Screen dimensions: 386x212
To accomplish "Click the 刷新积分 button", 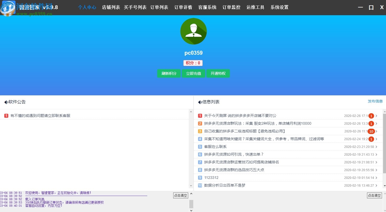I will click(x=169, y=73).
